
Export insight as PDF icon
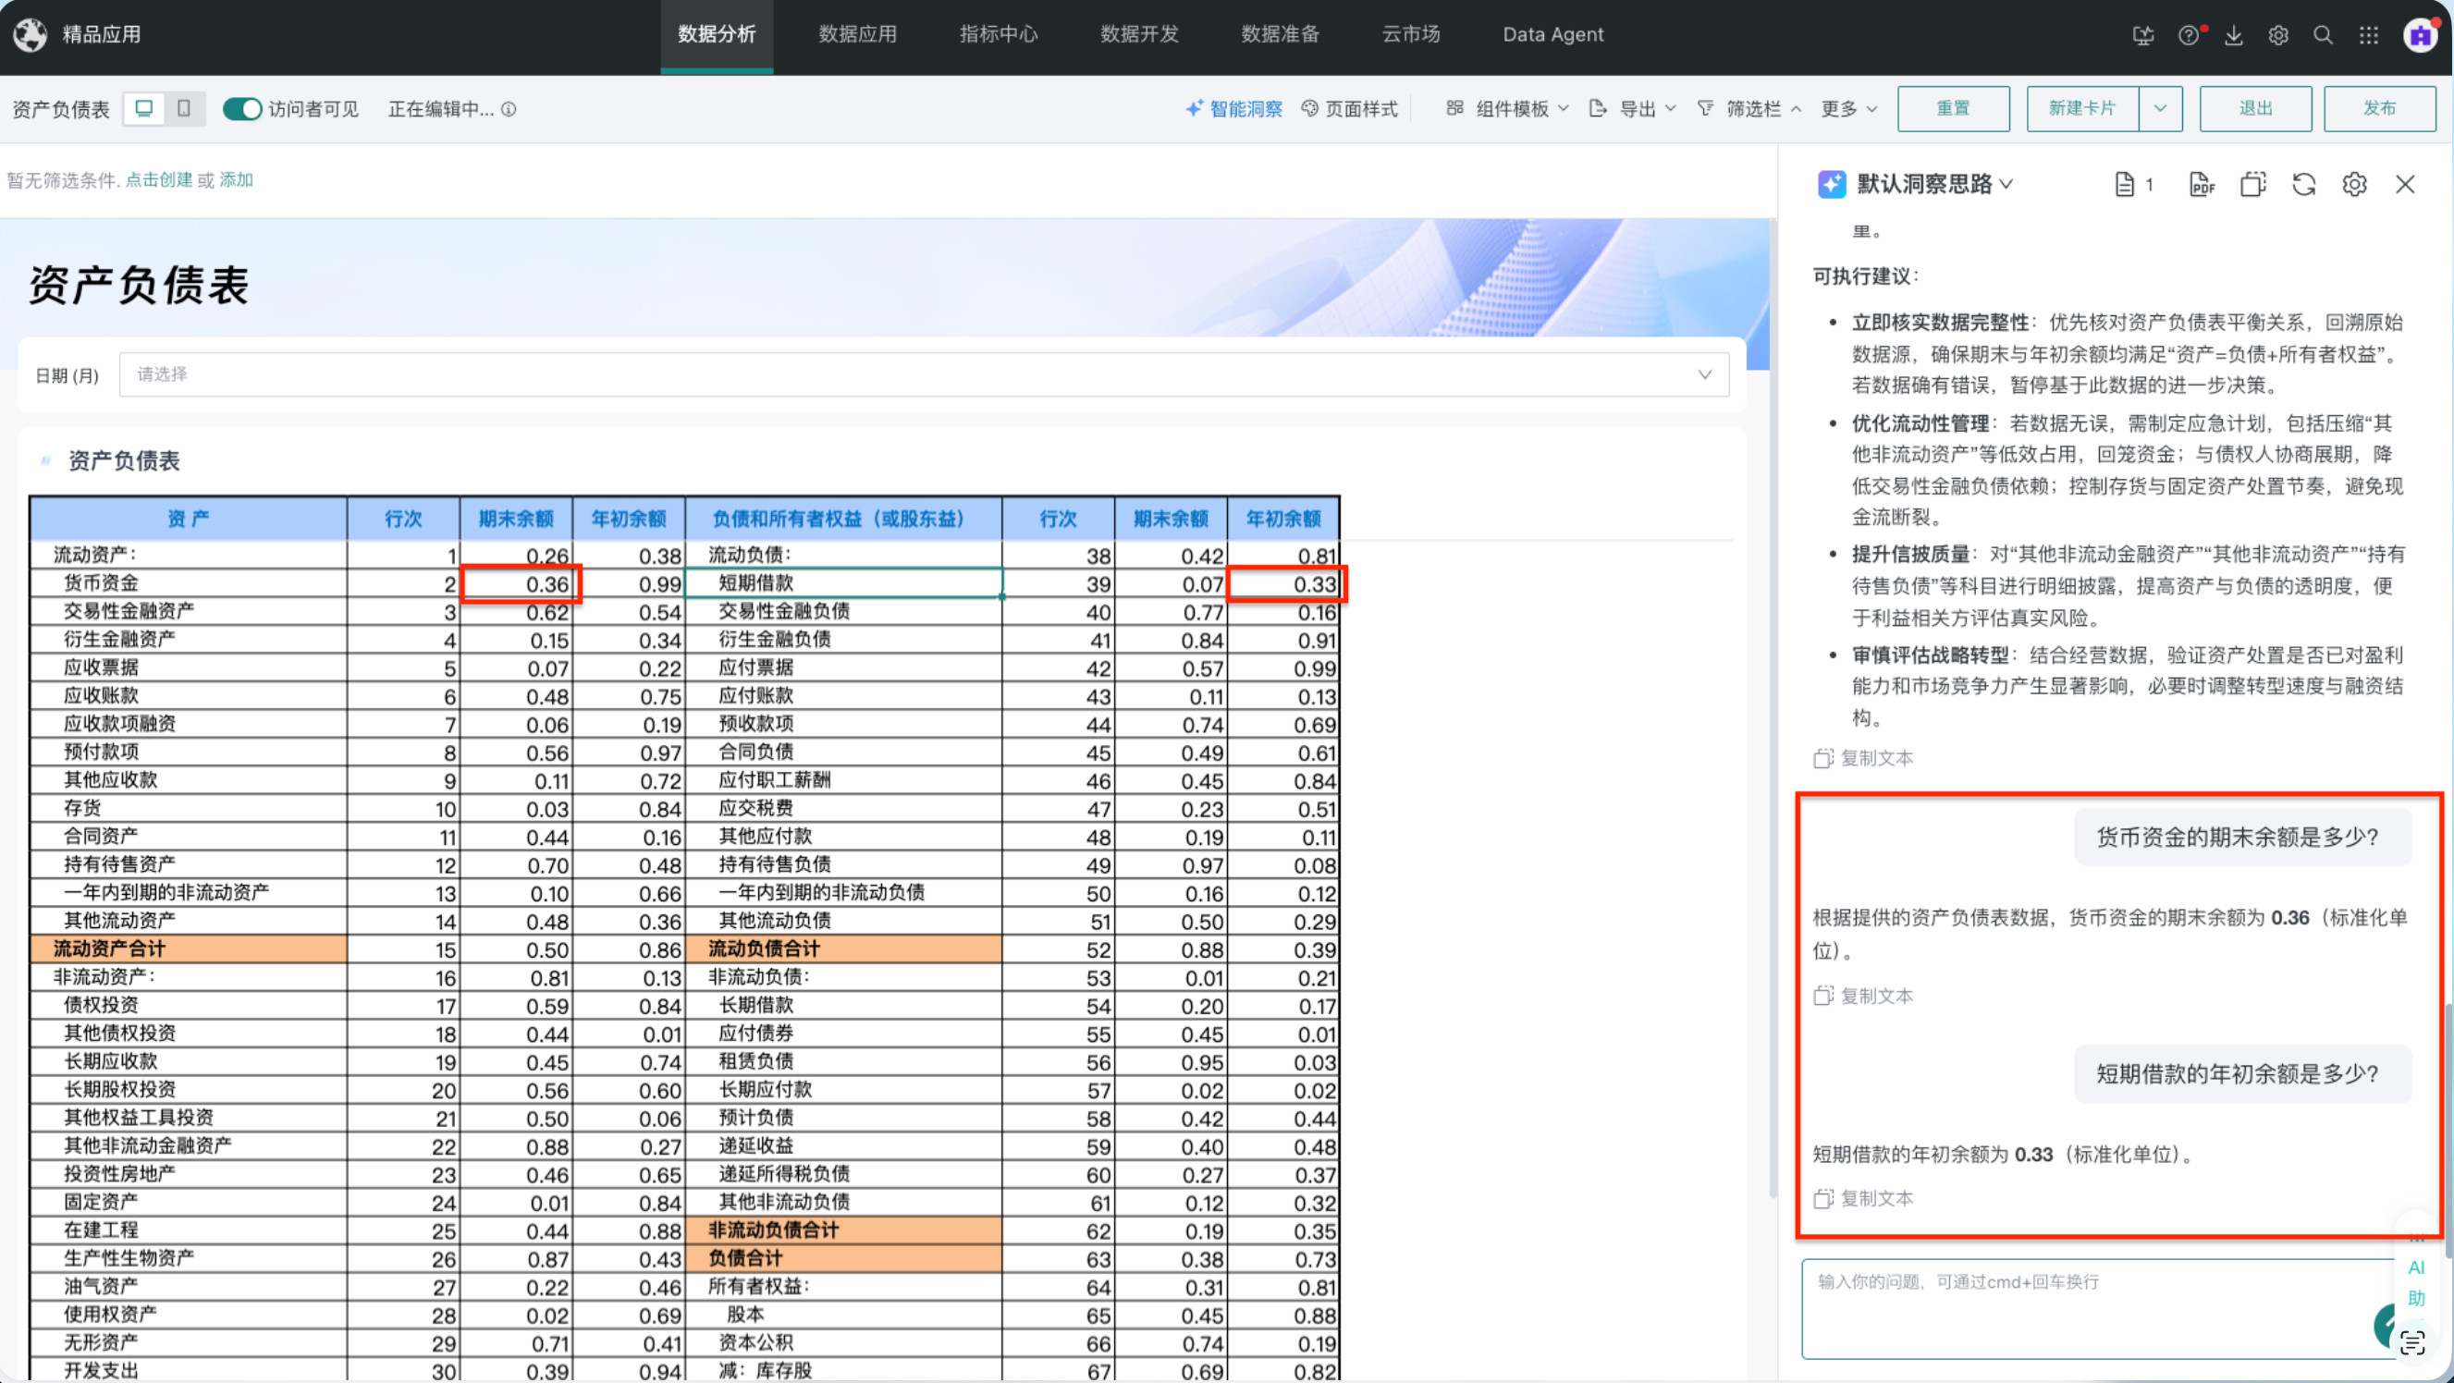[2202, 184]
